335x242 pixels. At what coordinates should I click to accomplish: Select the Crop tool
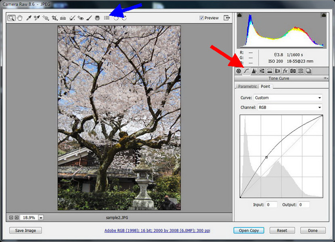54,18
